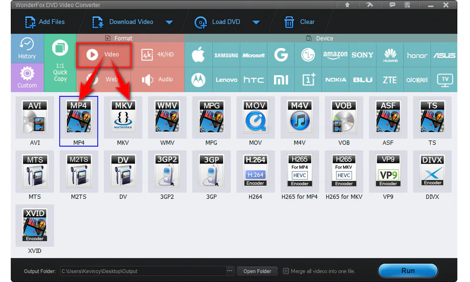Open Huawei device presets
Viewport: 470px width, 282px height.
390,55
